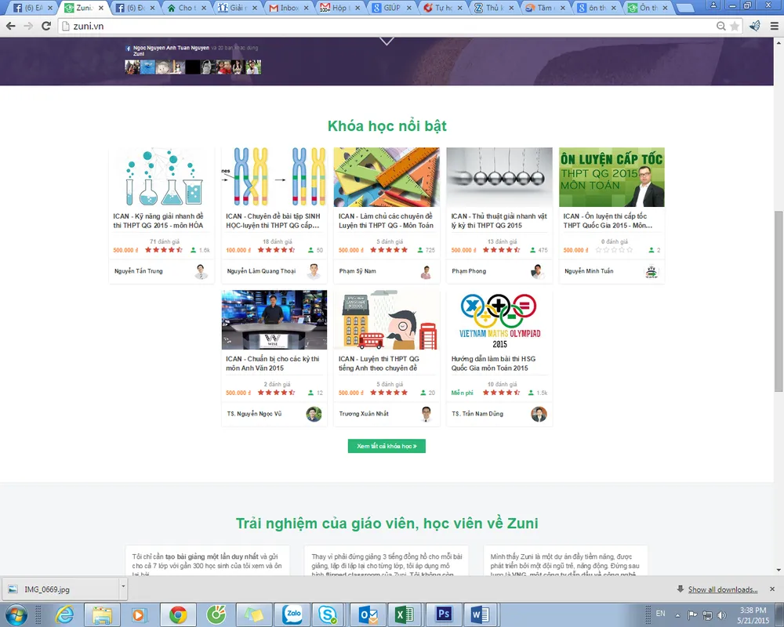Open course Thủ thuật giải nhanh vật lý

[x=499, y=221]
